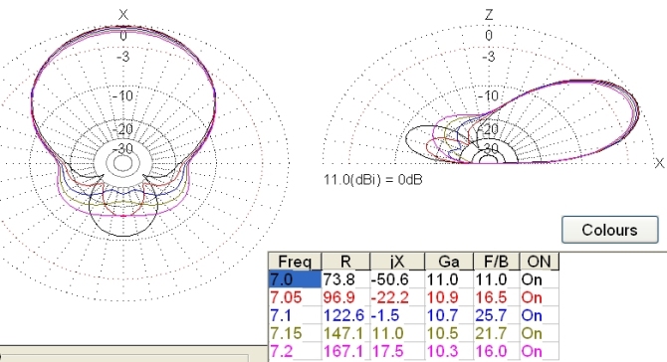The image size is (667, 362).
Task: Select the 7.05 frequency cell
Action: (296, 297)
